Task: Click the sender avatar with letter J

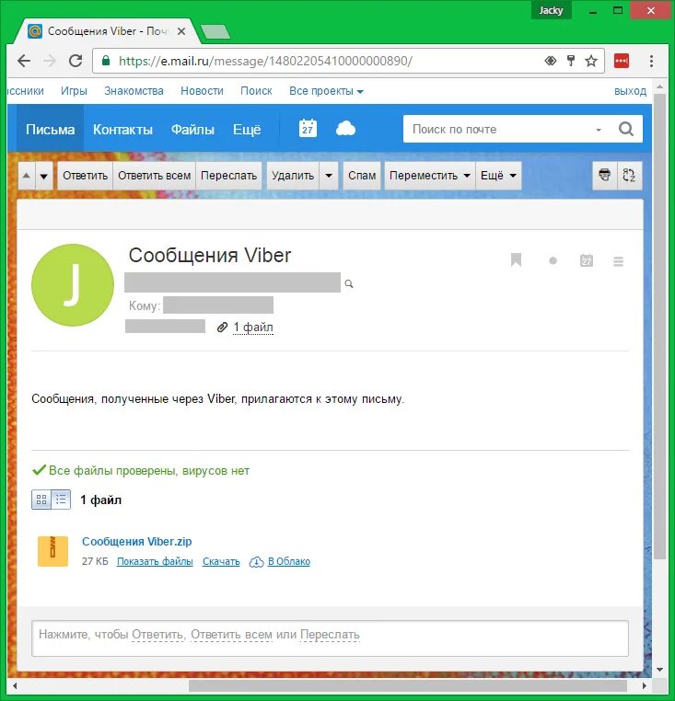Action: tap(73, 285)
